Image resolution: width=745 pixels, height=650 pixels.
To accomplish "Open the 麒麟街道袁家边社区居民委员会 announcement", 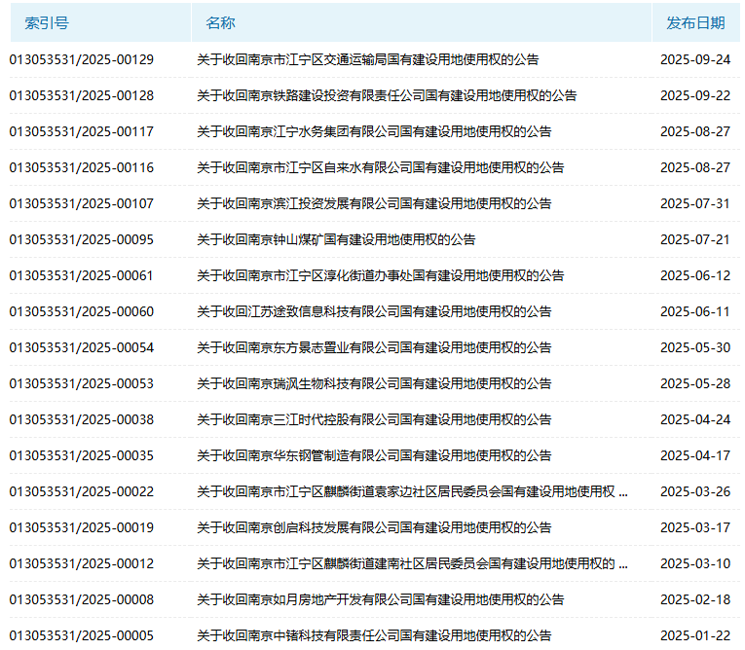I will tap(412, 491).
